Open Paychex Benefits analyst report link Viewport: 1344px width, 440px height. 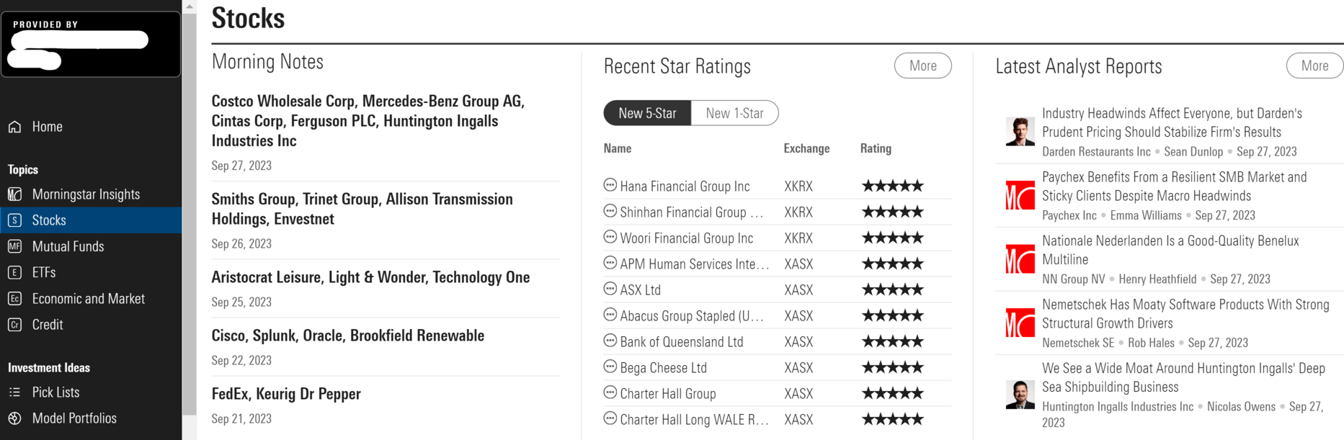point(1174,187)
